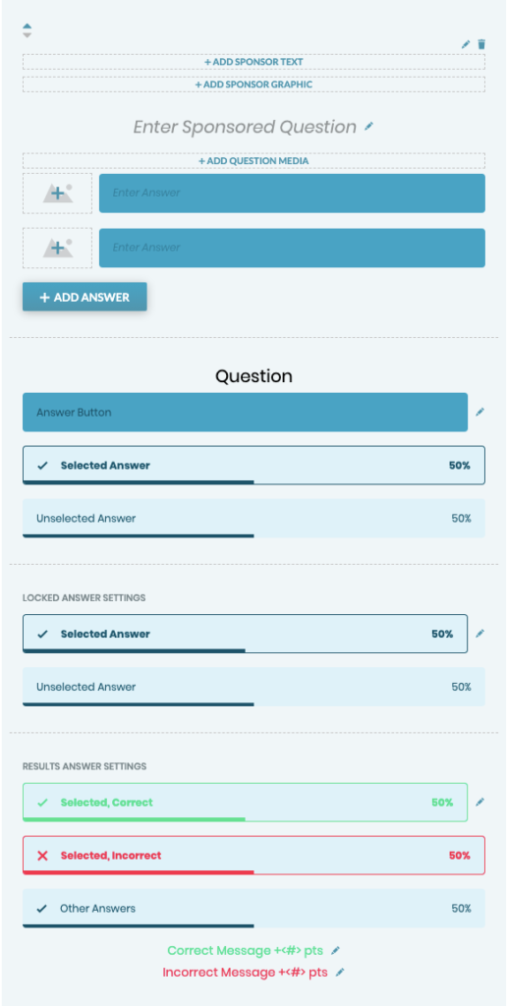Click the edit pencil beside the trash icon
The height and width of the screenshot is (1006, 507).
466,44
